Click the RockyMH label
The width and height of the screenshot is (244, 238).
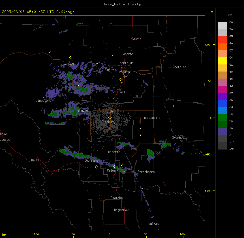coord(69,64)
